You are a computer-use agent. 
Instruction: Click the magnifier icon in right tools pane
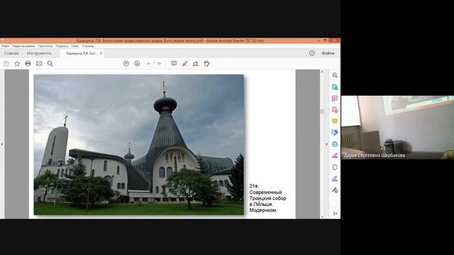pyautogui.click(x=335, y=75)
